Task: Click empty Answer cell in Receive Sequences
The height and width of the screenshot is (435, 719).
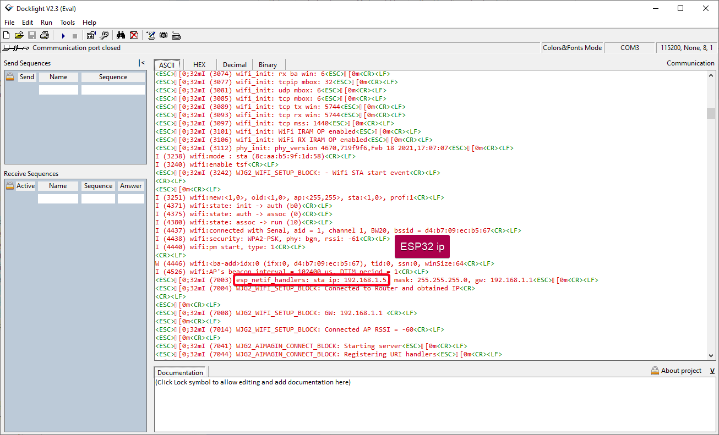Action: (131, 199)
